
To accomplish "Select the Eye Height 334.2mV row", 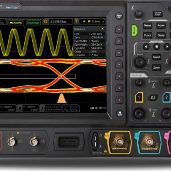I will (x=89, y=44).
